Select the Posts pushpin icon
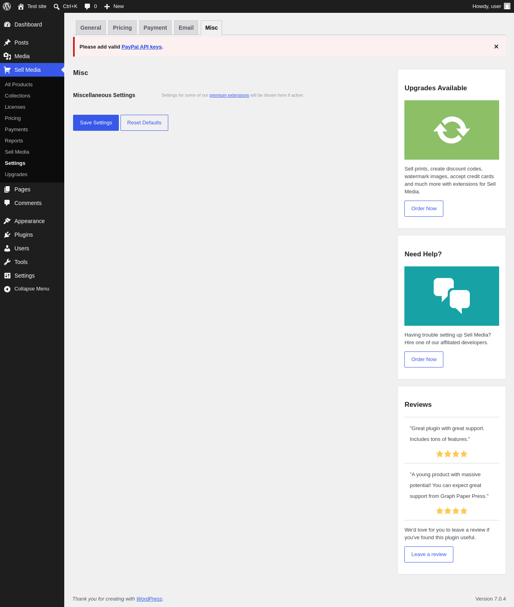514x607 pixels. pyautogui.click(x=7, y=43)
